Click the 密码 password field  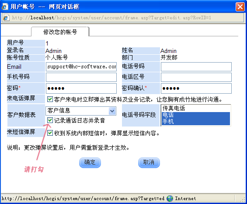pos(81,88)
